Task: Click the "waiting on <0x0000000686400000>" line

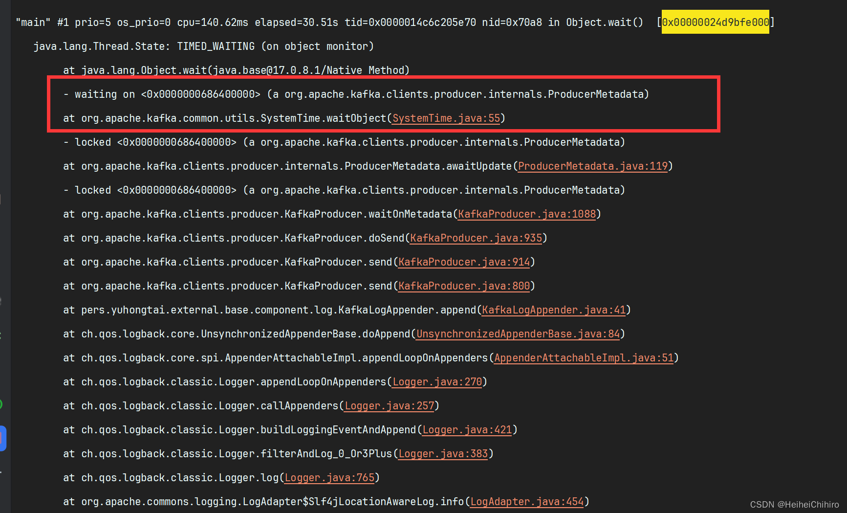Action: coord(356,94)
